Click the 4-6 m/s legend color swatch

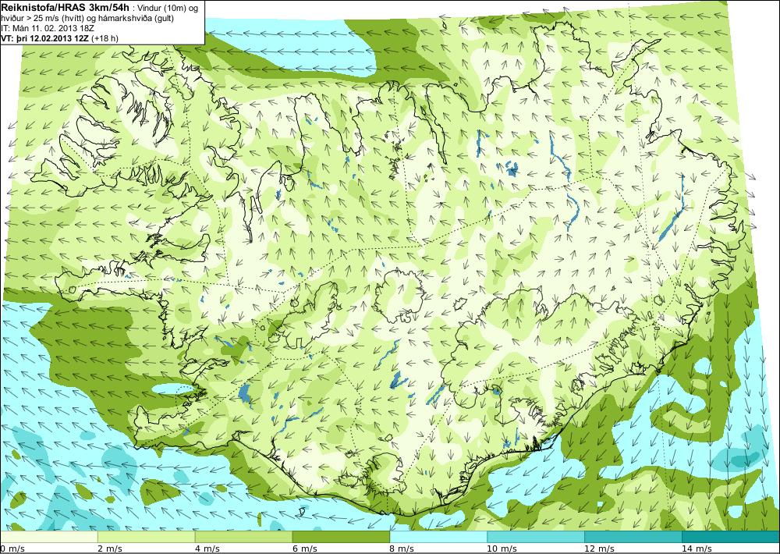pyautogui.click(x=243, y=537)
